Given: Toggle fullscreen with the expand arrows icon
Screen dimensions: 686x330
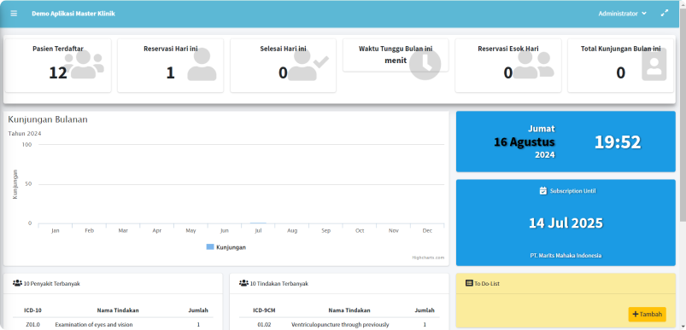Looking at the screenshot, I should pos(665,14).
